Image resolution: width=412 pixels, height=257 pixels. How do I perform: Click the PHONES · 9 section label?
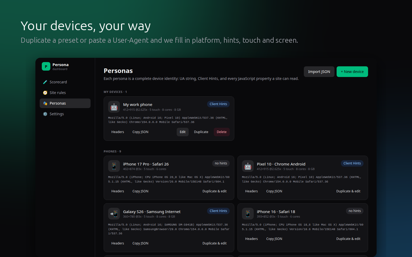pyautogui.click(x=112, y=151)
